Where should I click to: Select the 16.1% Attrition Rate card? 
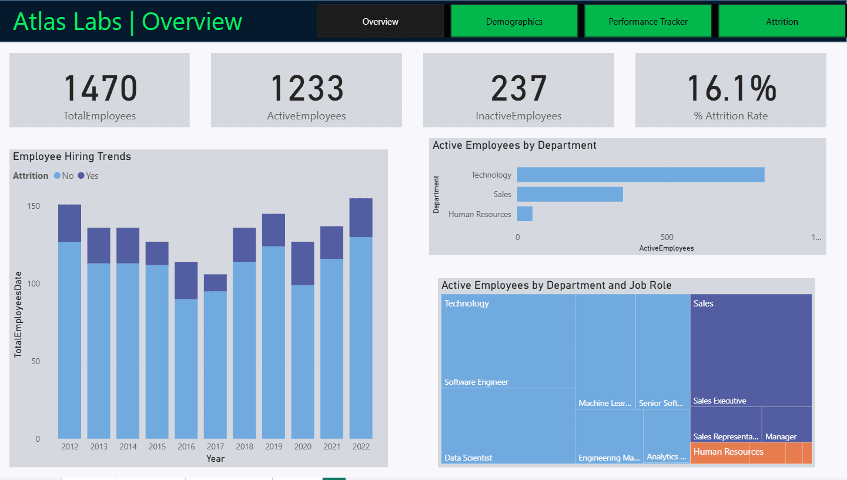click(x=731, y=90)
